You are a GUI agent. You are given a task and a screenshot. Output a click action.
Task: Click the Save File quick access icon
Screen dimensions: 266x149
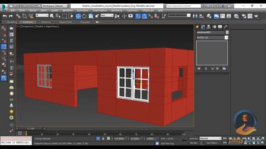[21, 6]
